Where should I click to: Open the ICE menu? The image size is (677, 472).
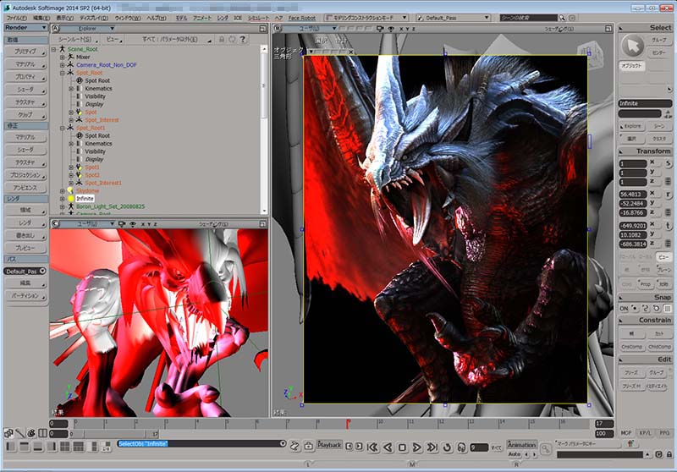(x=238, y=18)
